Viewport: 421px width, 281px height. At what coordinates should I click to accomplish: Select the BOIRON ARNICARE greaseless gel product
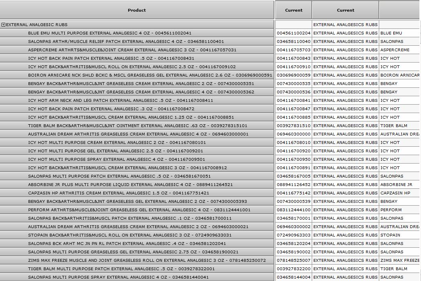click(x=150, y=75)
